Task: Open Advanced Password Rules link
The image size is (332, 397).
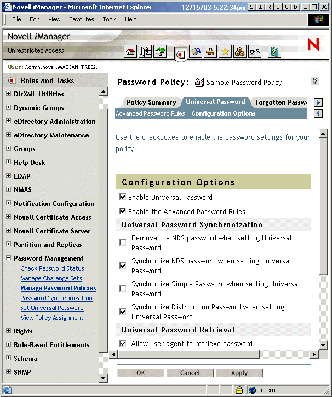Action: click(150, 113)
